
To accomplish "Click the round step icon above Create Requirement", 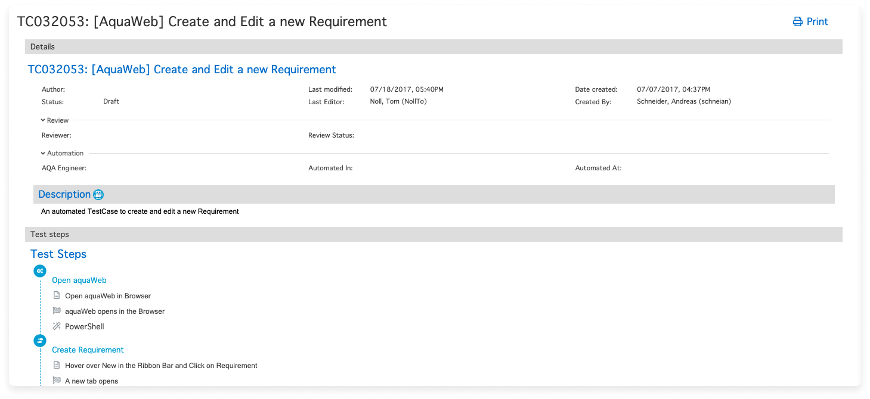I will pos(40,341).
